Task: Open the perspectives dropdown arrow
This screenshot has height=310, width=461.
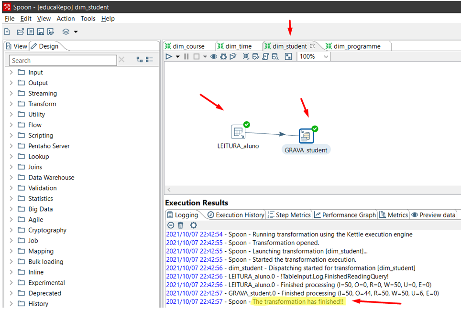Action: pos(76,32)
